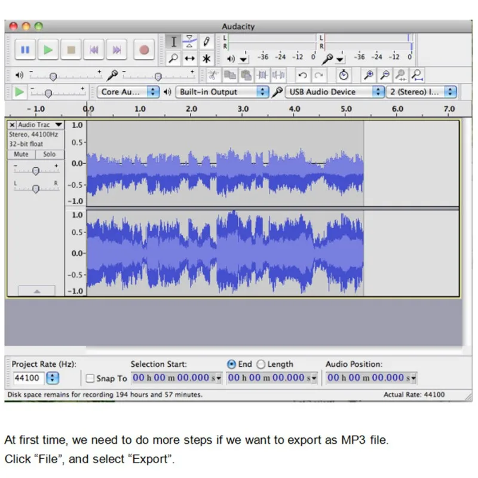The height and width of the screenshot is (478, 478).
Task: Click the Silence audio icon
Action: point(278,75)
